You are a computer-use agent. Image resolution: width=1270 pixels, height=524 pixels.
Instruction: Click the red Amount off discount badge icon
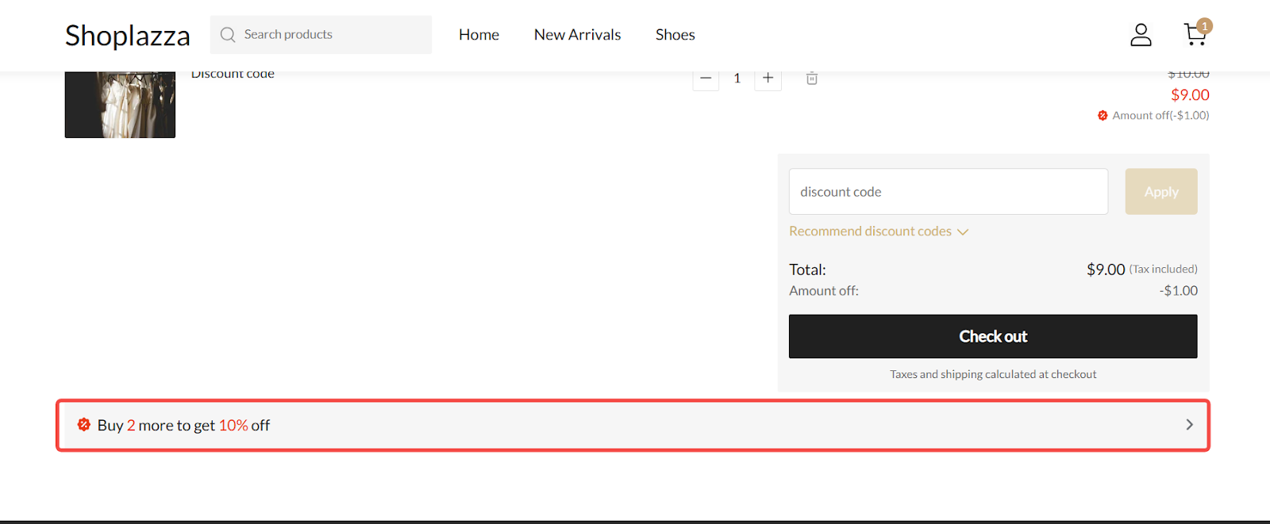coord(1103,116)
